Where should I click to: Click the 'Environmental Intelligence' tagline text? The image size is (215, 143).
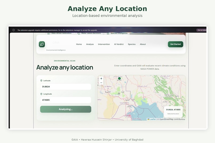point(56,50)
